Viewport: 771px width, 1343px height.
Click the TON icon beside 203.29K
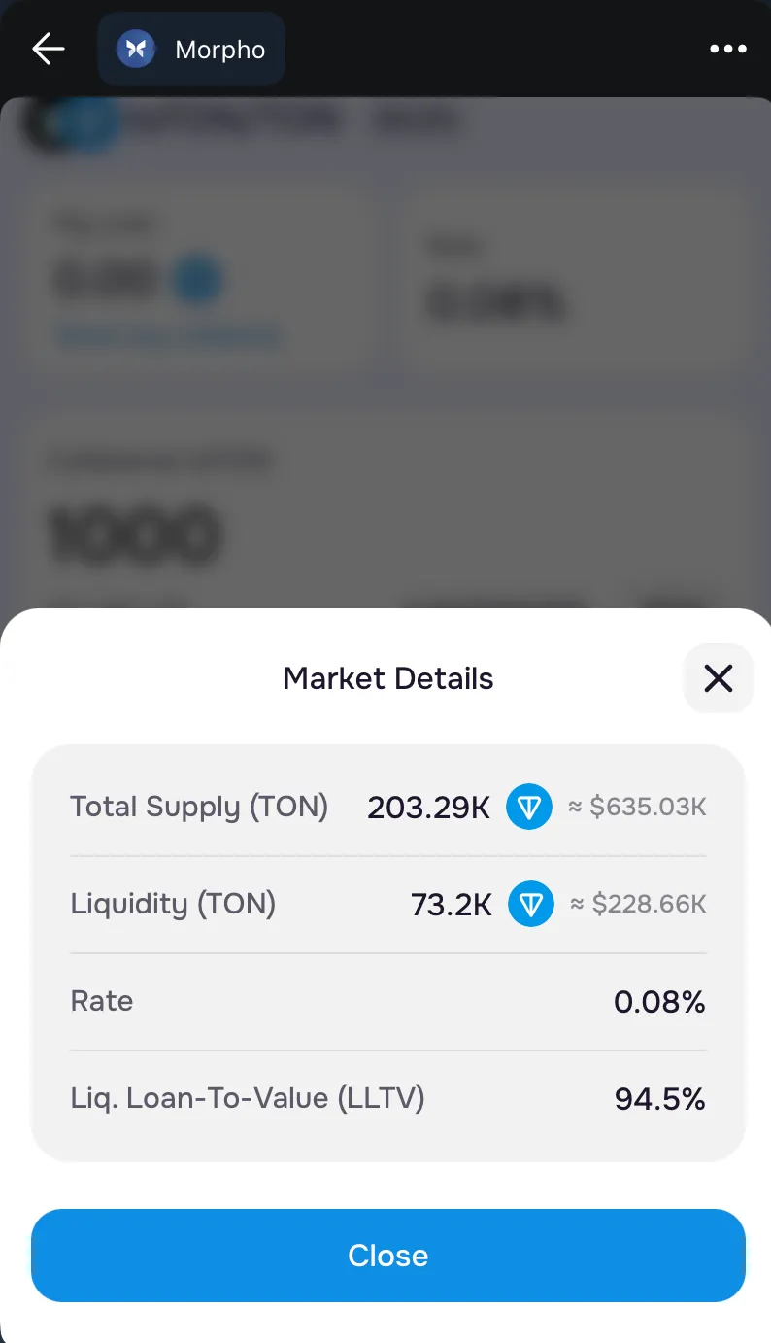pyautogui.click(x=529, y=807)
